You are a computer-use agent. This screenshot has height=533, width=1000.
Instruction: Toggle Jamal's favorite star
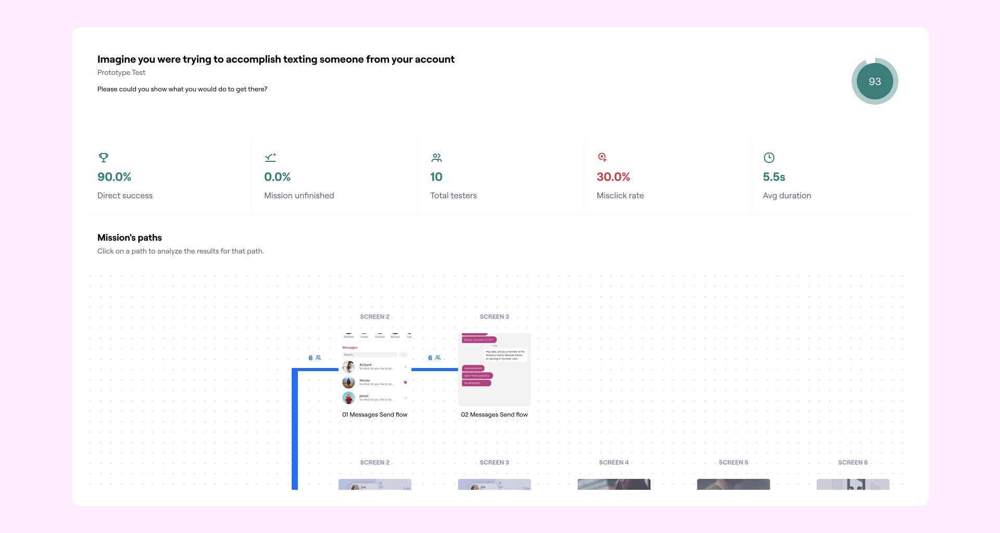pyautogui.click(x=405, y=397)
